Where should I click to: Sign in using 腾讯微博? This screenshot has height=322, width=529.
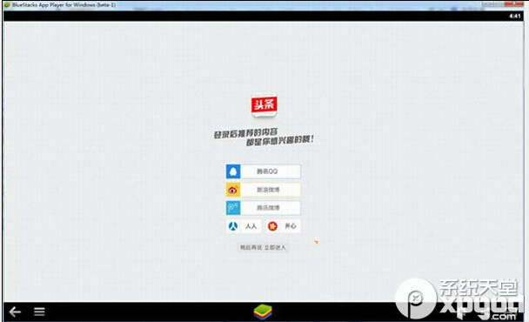point(263,208)
